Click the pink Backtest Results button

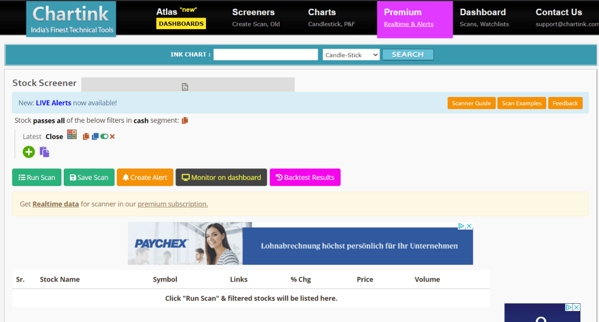[x=305, y=178]
